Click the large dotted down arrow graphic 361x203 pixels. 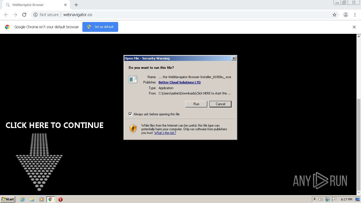tap(39, 162)
